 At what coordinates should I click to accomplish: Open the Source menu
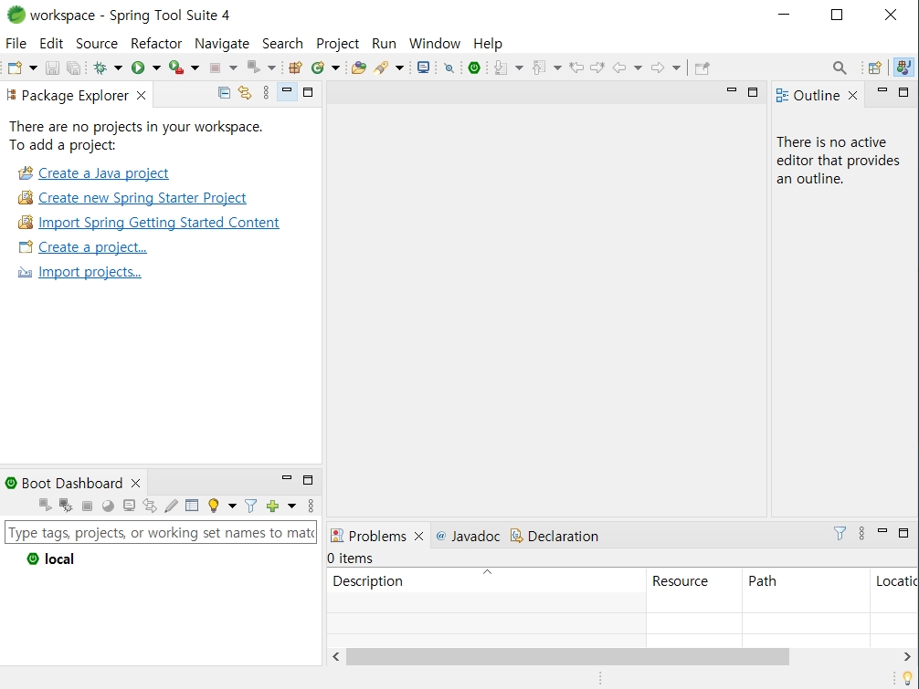tap(97, 43)
